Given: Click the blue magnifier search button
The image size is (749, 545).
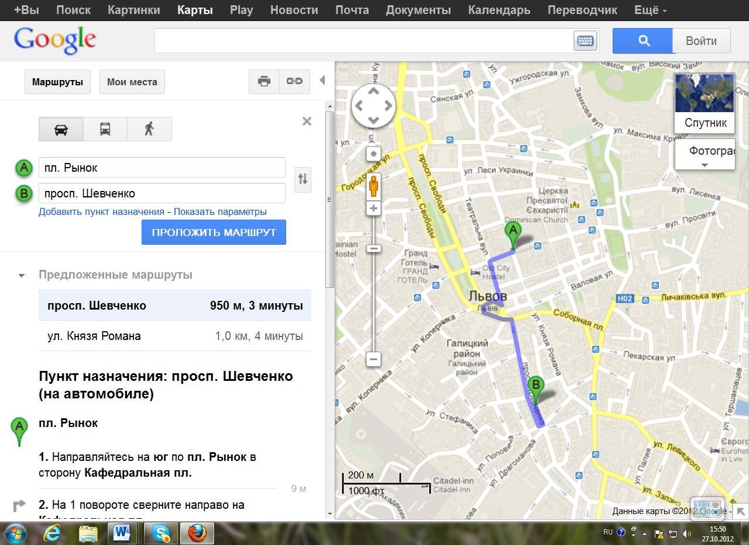Looking at the screenshot, I should (x=644, y=41).
